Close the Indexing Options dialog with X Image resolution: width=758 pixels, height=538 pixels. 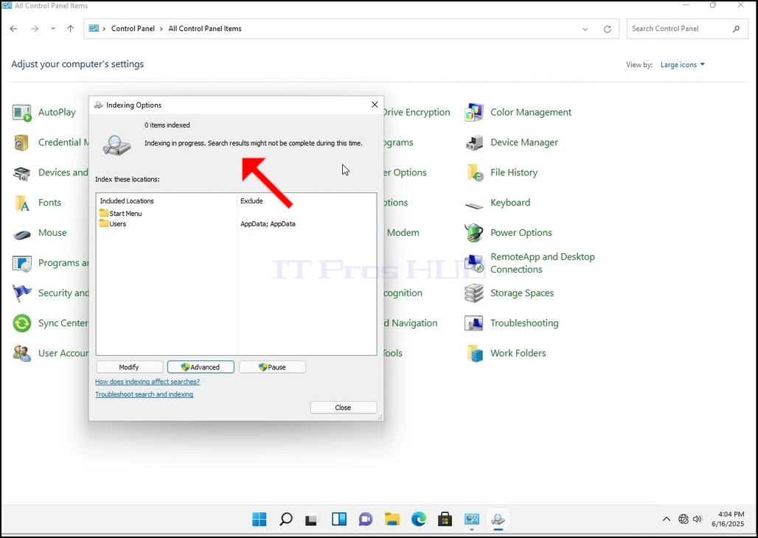[375, 105]
